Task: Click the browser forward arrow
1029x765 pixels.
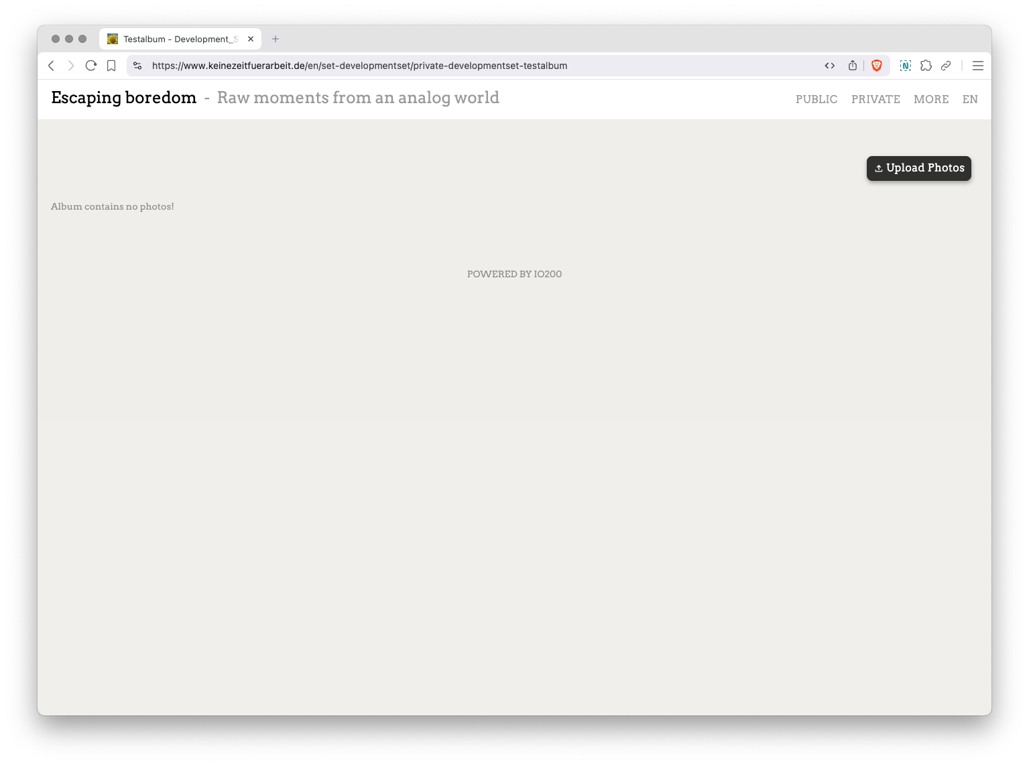Action: [x=71, y=66]
